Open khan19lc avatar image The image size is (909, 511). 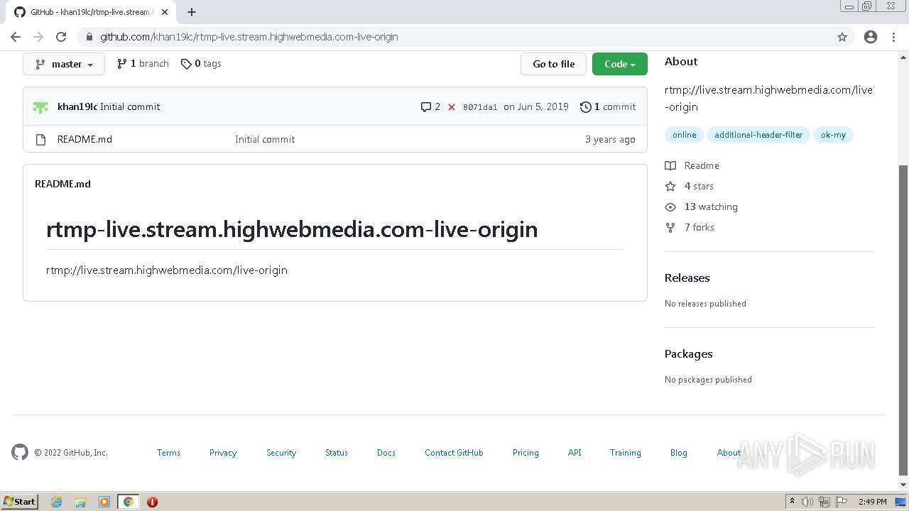point(40,106)
